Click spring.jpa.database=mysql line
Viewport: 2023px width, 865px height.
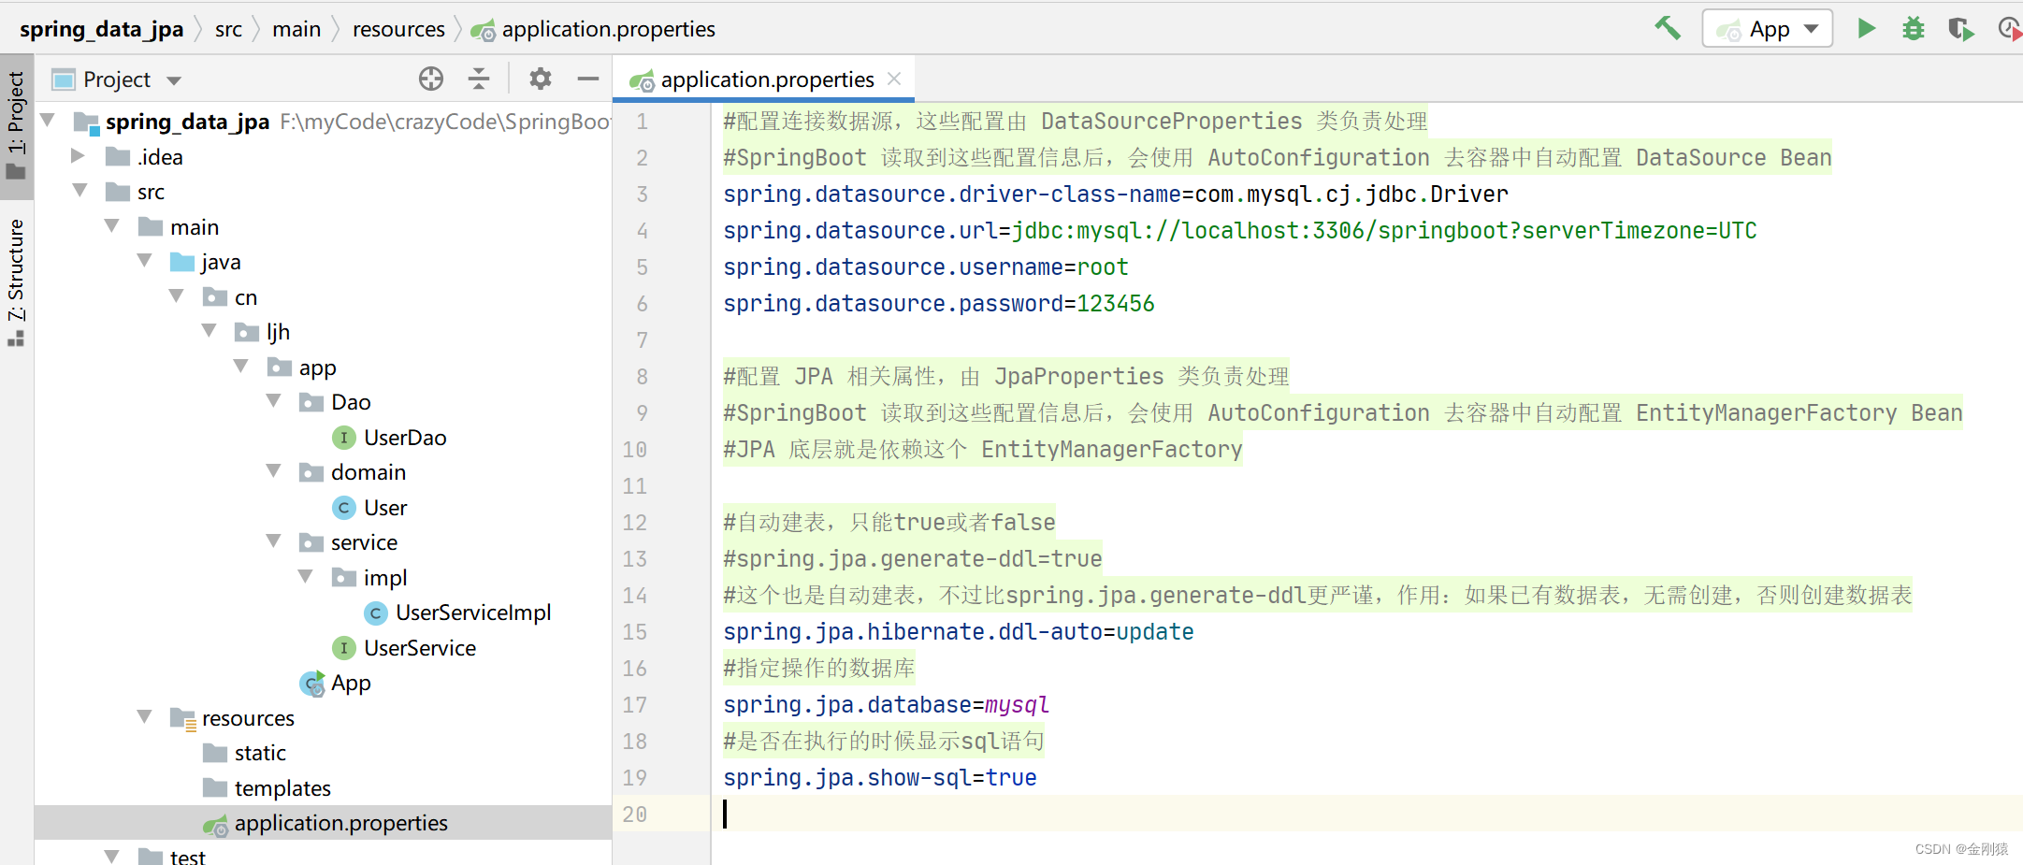click(887, 705)
